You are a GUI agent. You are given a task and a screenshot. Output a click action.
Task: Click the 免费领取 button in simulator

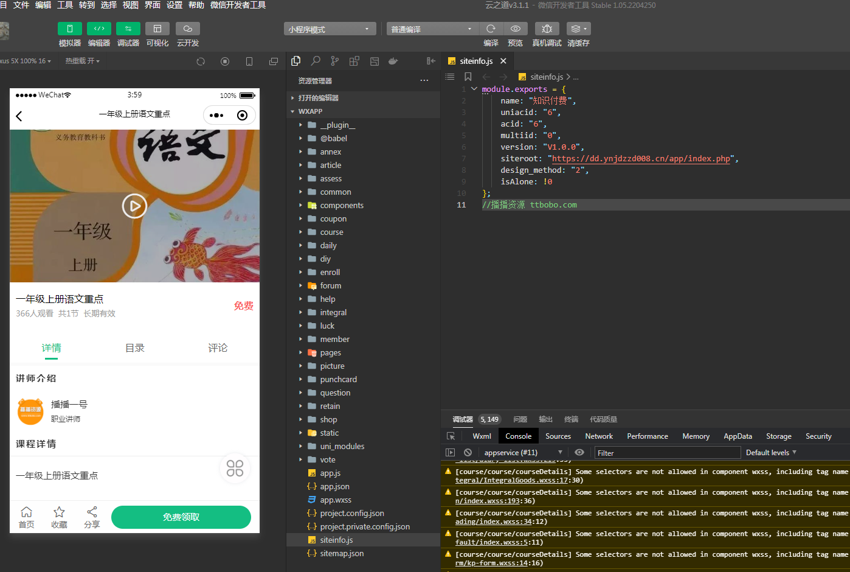[x=181, y=517]
